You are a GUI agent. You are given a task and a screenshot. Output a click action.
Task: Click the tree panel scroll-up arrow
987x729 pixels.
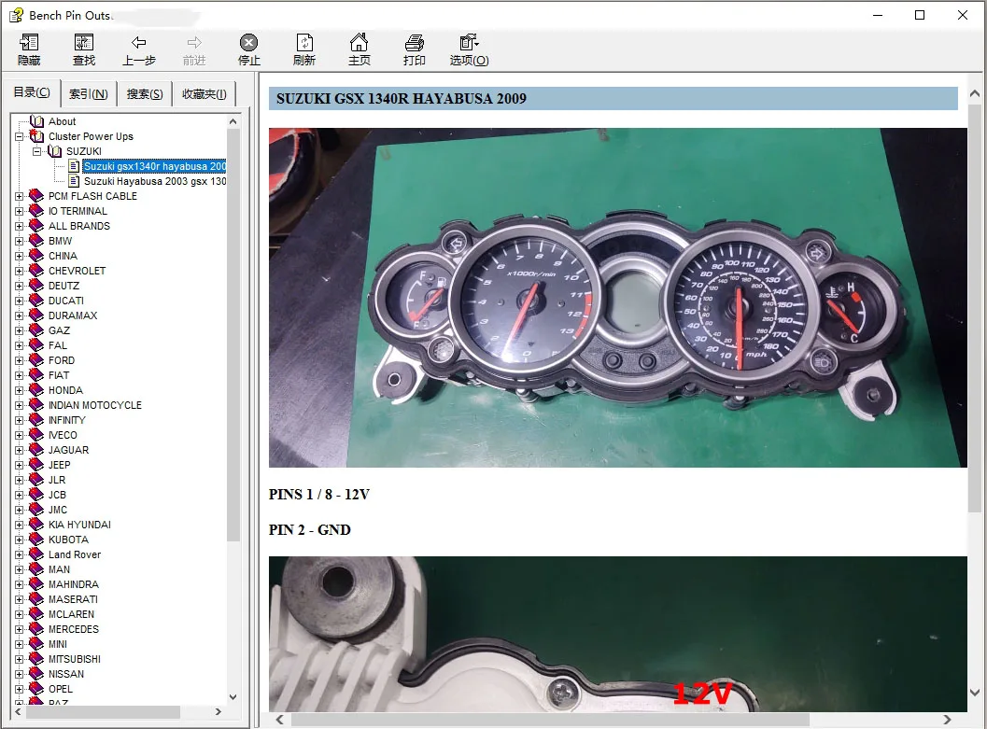click(233, 121)
